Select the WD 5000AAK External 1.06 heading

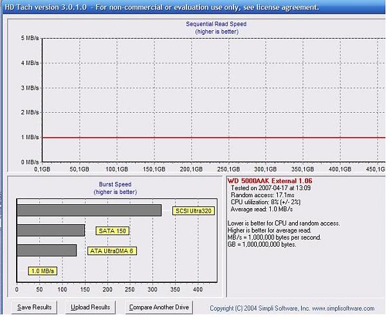(270, 180)
